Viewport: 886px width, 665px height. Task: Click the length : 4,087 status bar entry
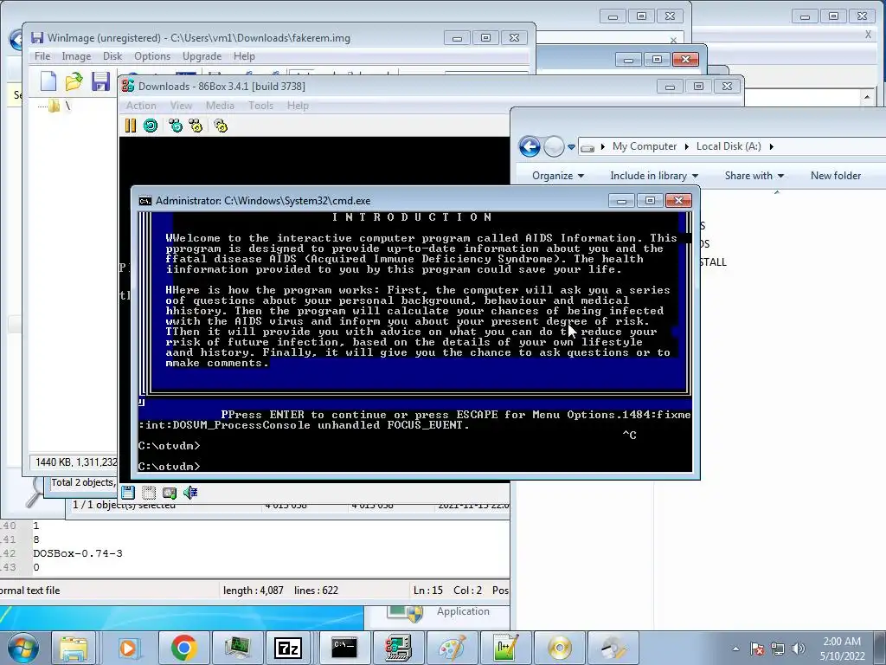(254, 591)
